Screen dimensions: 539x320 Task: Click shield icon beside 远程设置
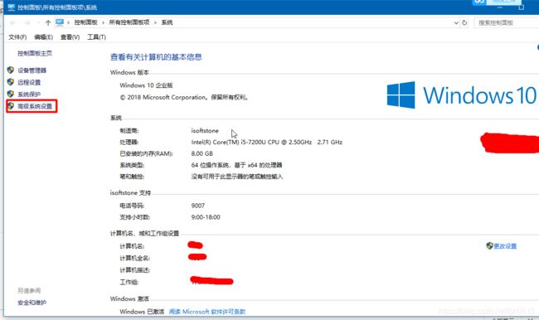(11, 82)
